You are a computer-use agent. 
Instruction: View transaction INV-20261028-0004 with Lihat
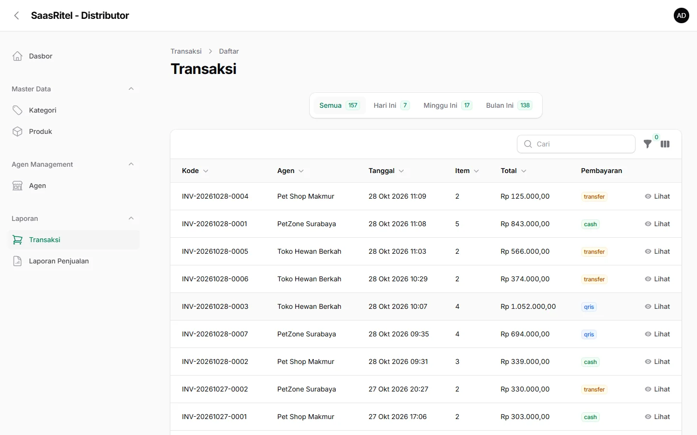point(657,196)
